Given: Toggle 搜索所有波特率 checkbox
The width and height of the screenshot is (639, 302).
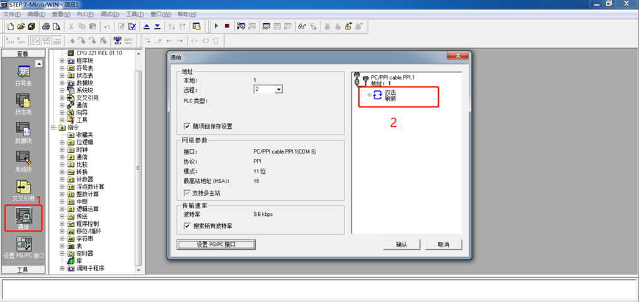Looking at the screenshot, I should coord(187,225).
